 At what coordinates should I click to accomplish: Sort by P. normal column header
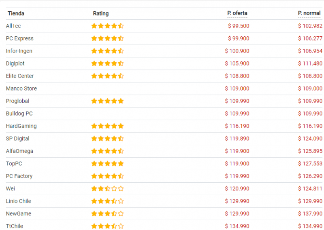coord(309,13)
